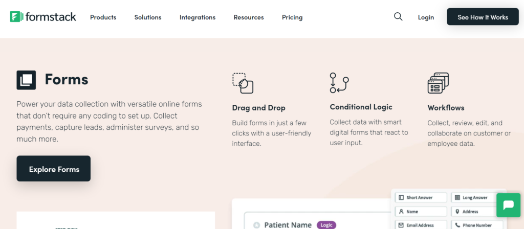This screenshot has width=524, height=229.
Task: Click the Login link
Action: tap(426, 17)
